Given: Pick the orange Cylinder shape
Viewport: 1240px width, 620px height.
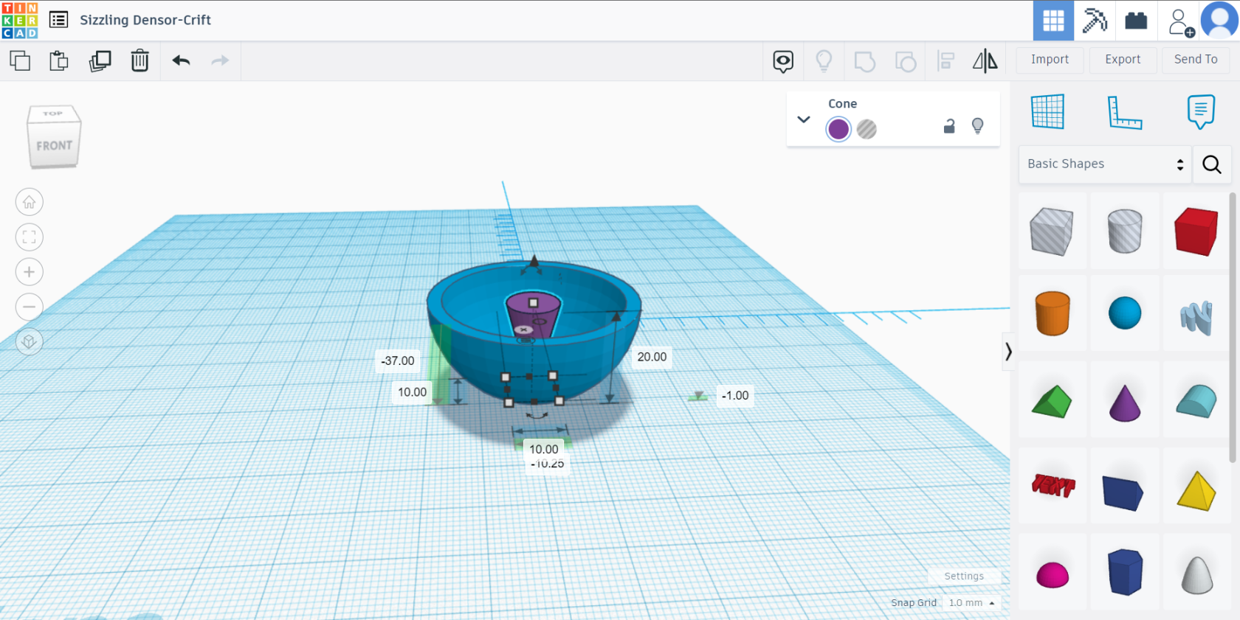Looking at the screenshot, I should coord(1053,313).
